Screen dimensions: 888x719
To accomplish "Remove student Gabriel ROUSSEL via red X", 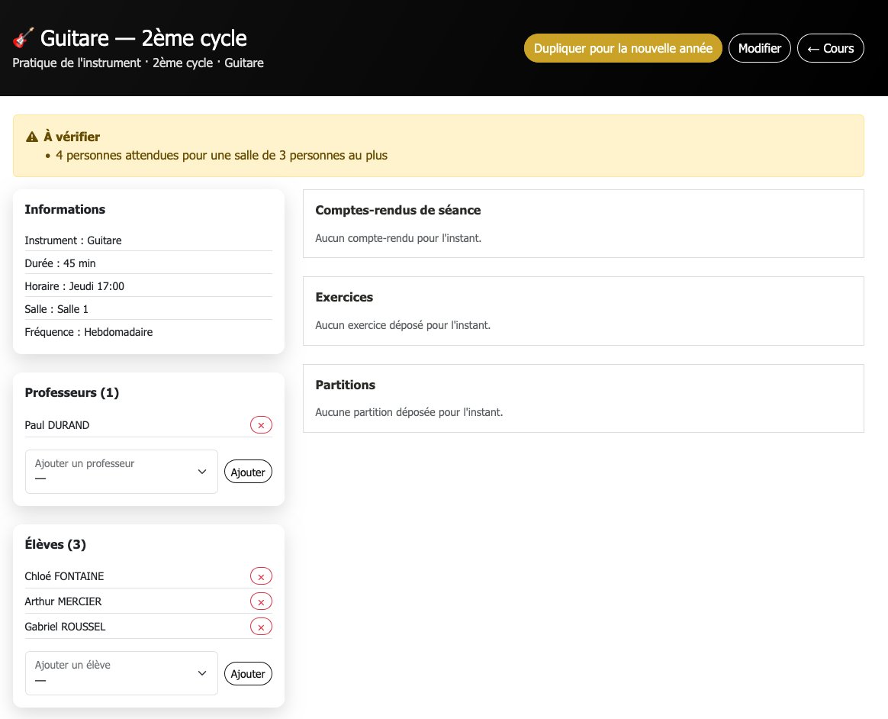I will point(261,627).
